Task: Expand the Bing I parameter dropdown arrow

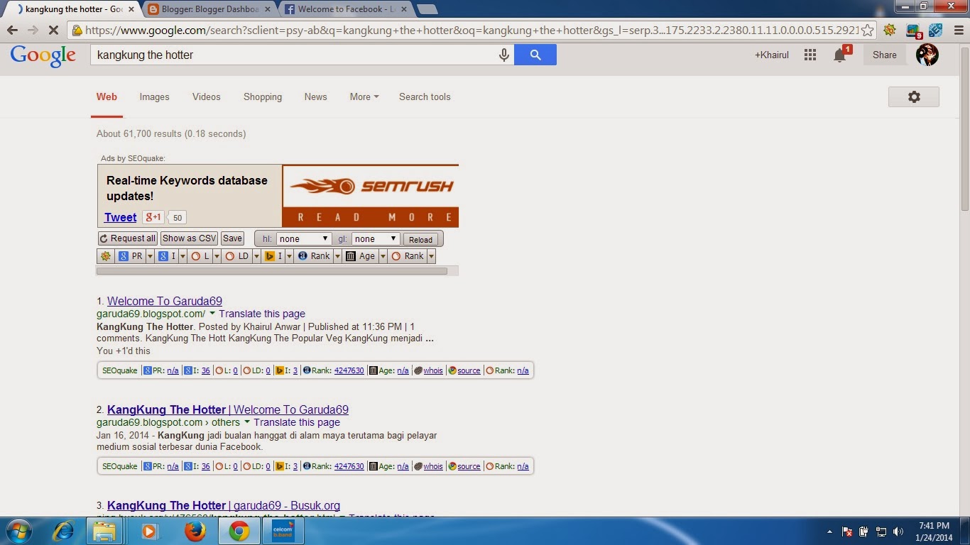Action: (290, 256)
